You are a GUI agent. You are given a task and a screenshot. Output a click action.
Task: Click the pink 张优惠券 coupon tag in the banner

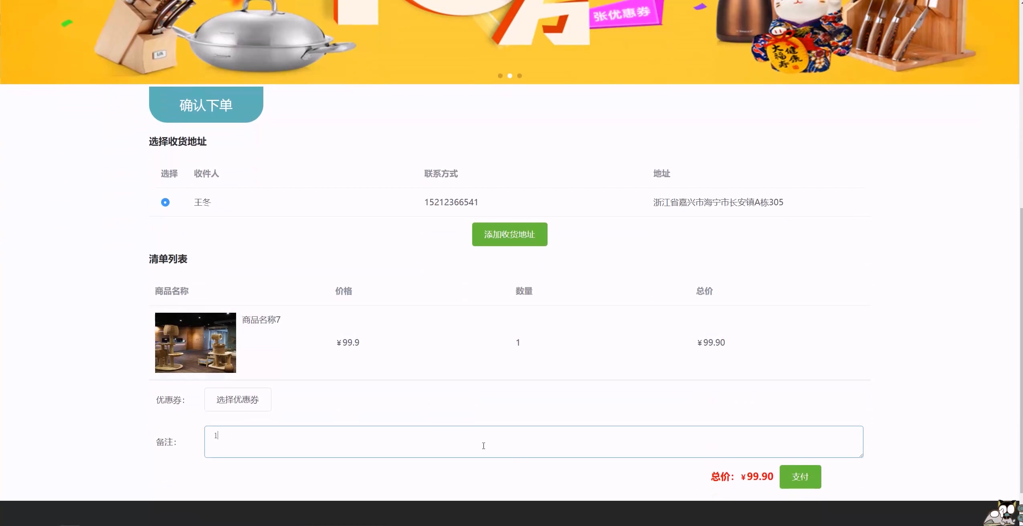pyautogui.click(x=622, y=14)
